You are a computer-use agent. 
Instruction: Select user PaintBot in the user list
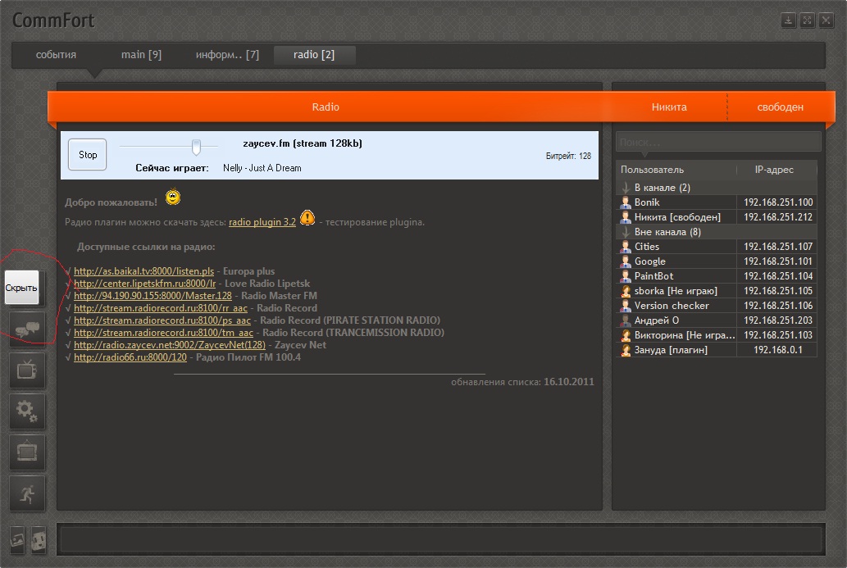653,276
